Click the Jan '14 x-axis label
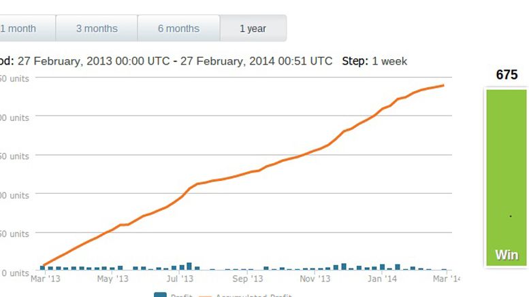The width and height of the screenshot is (529, 297). pos(382,279)
